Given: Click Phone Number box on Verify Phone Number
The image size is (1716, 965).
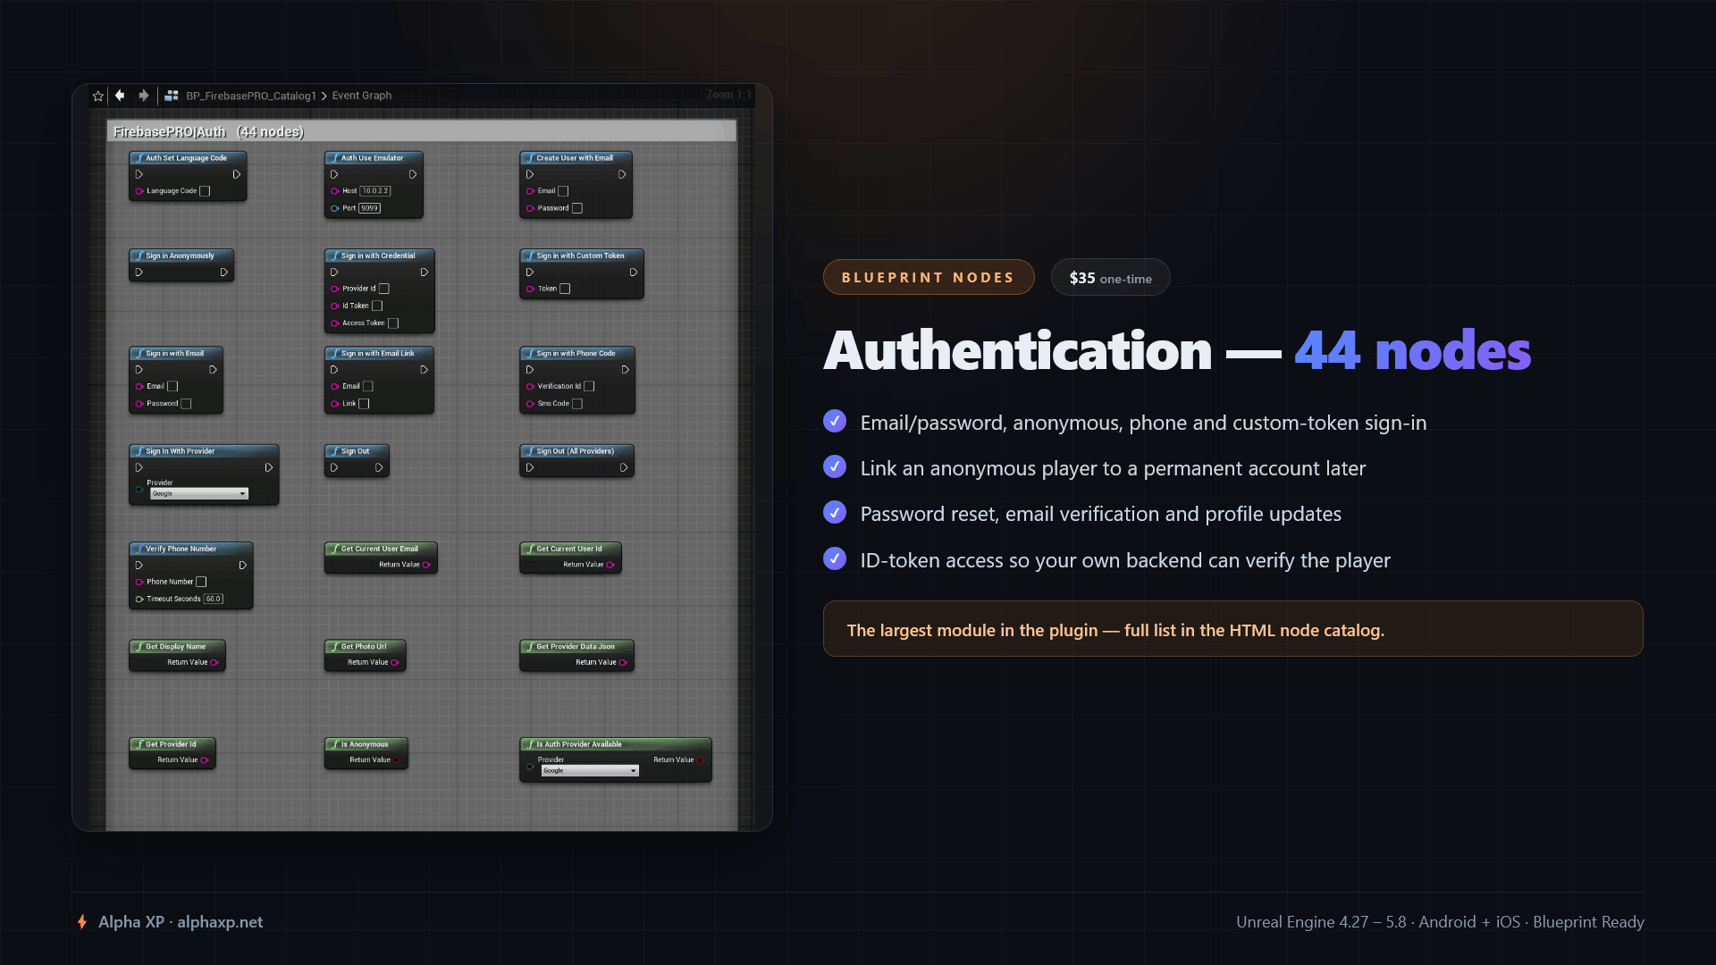Looking at the screenshot, I should coord(201,582).
